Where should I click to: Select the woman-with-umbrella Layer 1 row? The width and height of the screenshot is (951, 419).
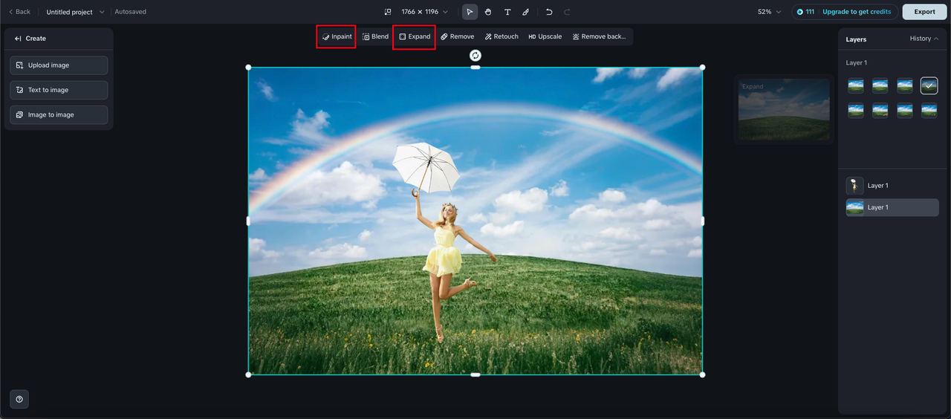892,186
